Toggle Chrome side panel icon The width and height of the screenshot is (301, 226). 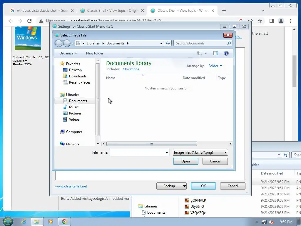coord(271,21)
